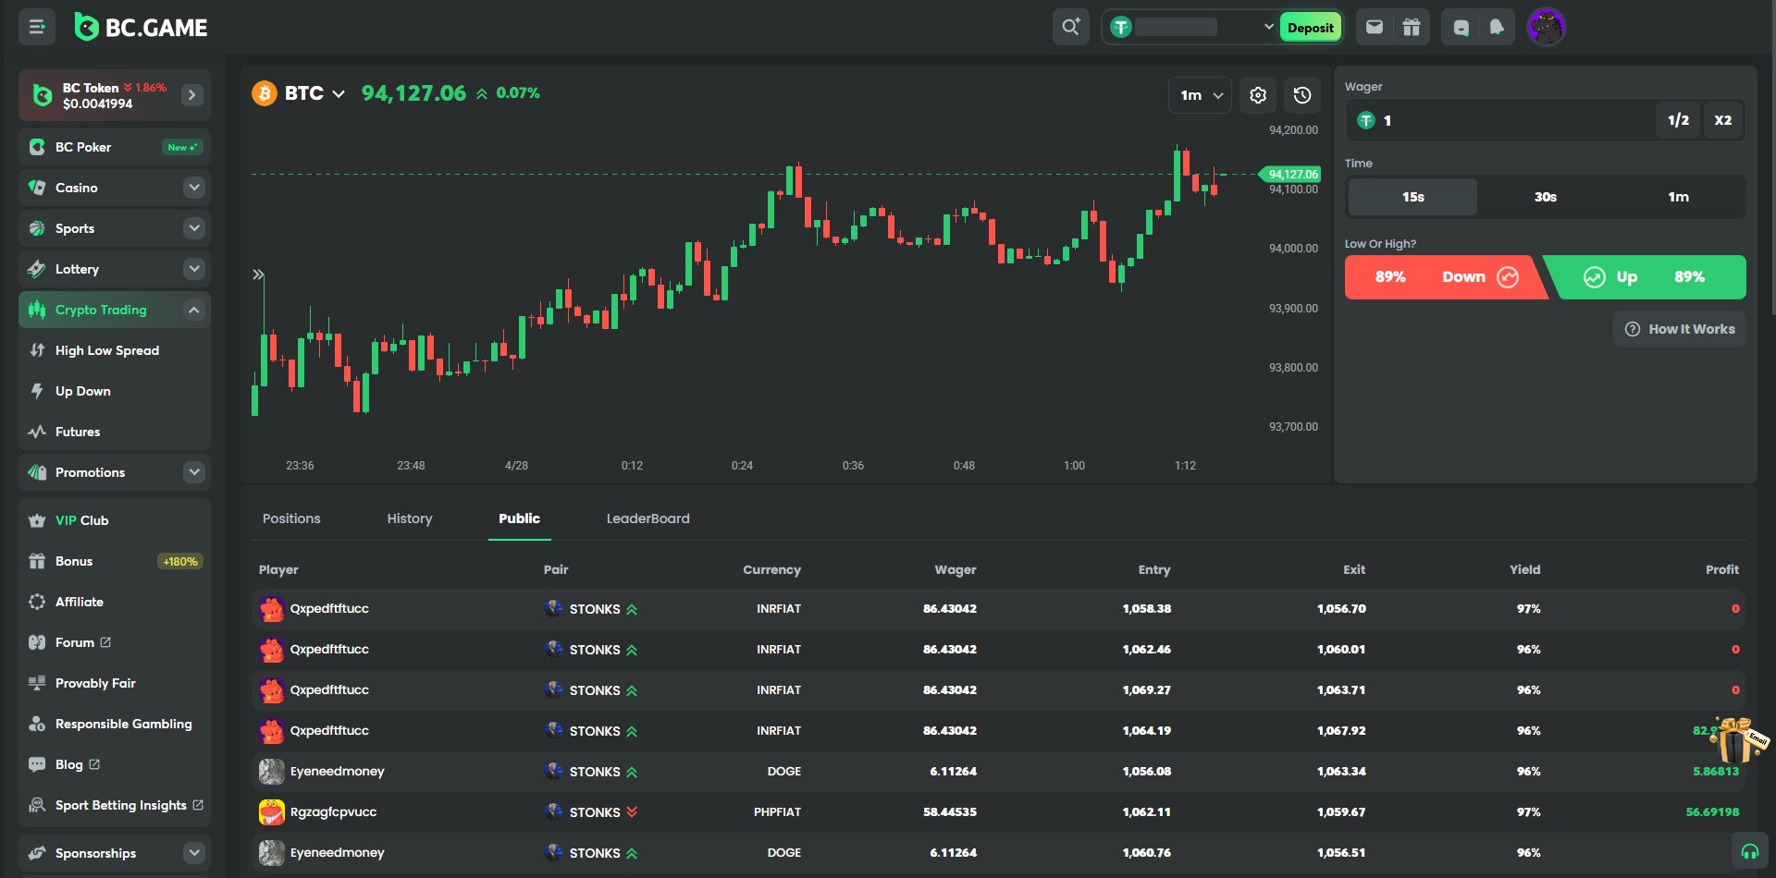Screen dimensions: 1776x878
Task: Click the Profit column header
Action: (x=1721, y=569)
